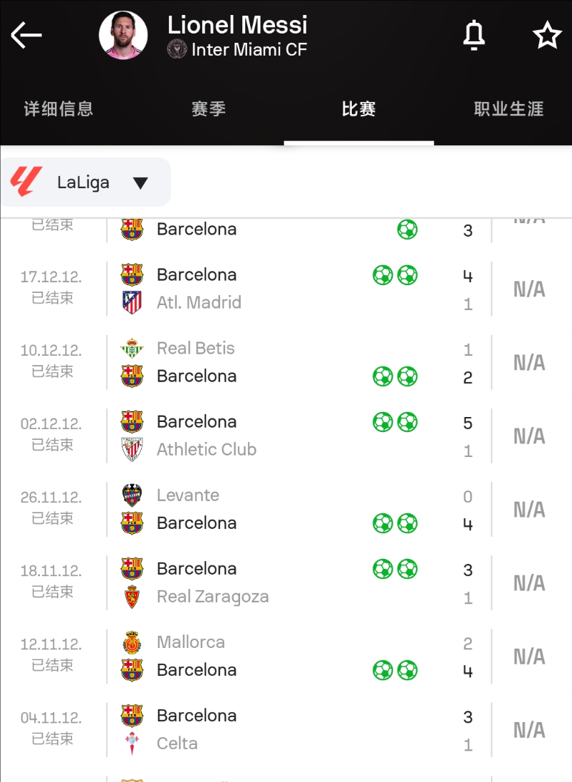Tap the LaLiga logo icon
572x782 pixels.
click(x=26, y=181)
